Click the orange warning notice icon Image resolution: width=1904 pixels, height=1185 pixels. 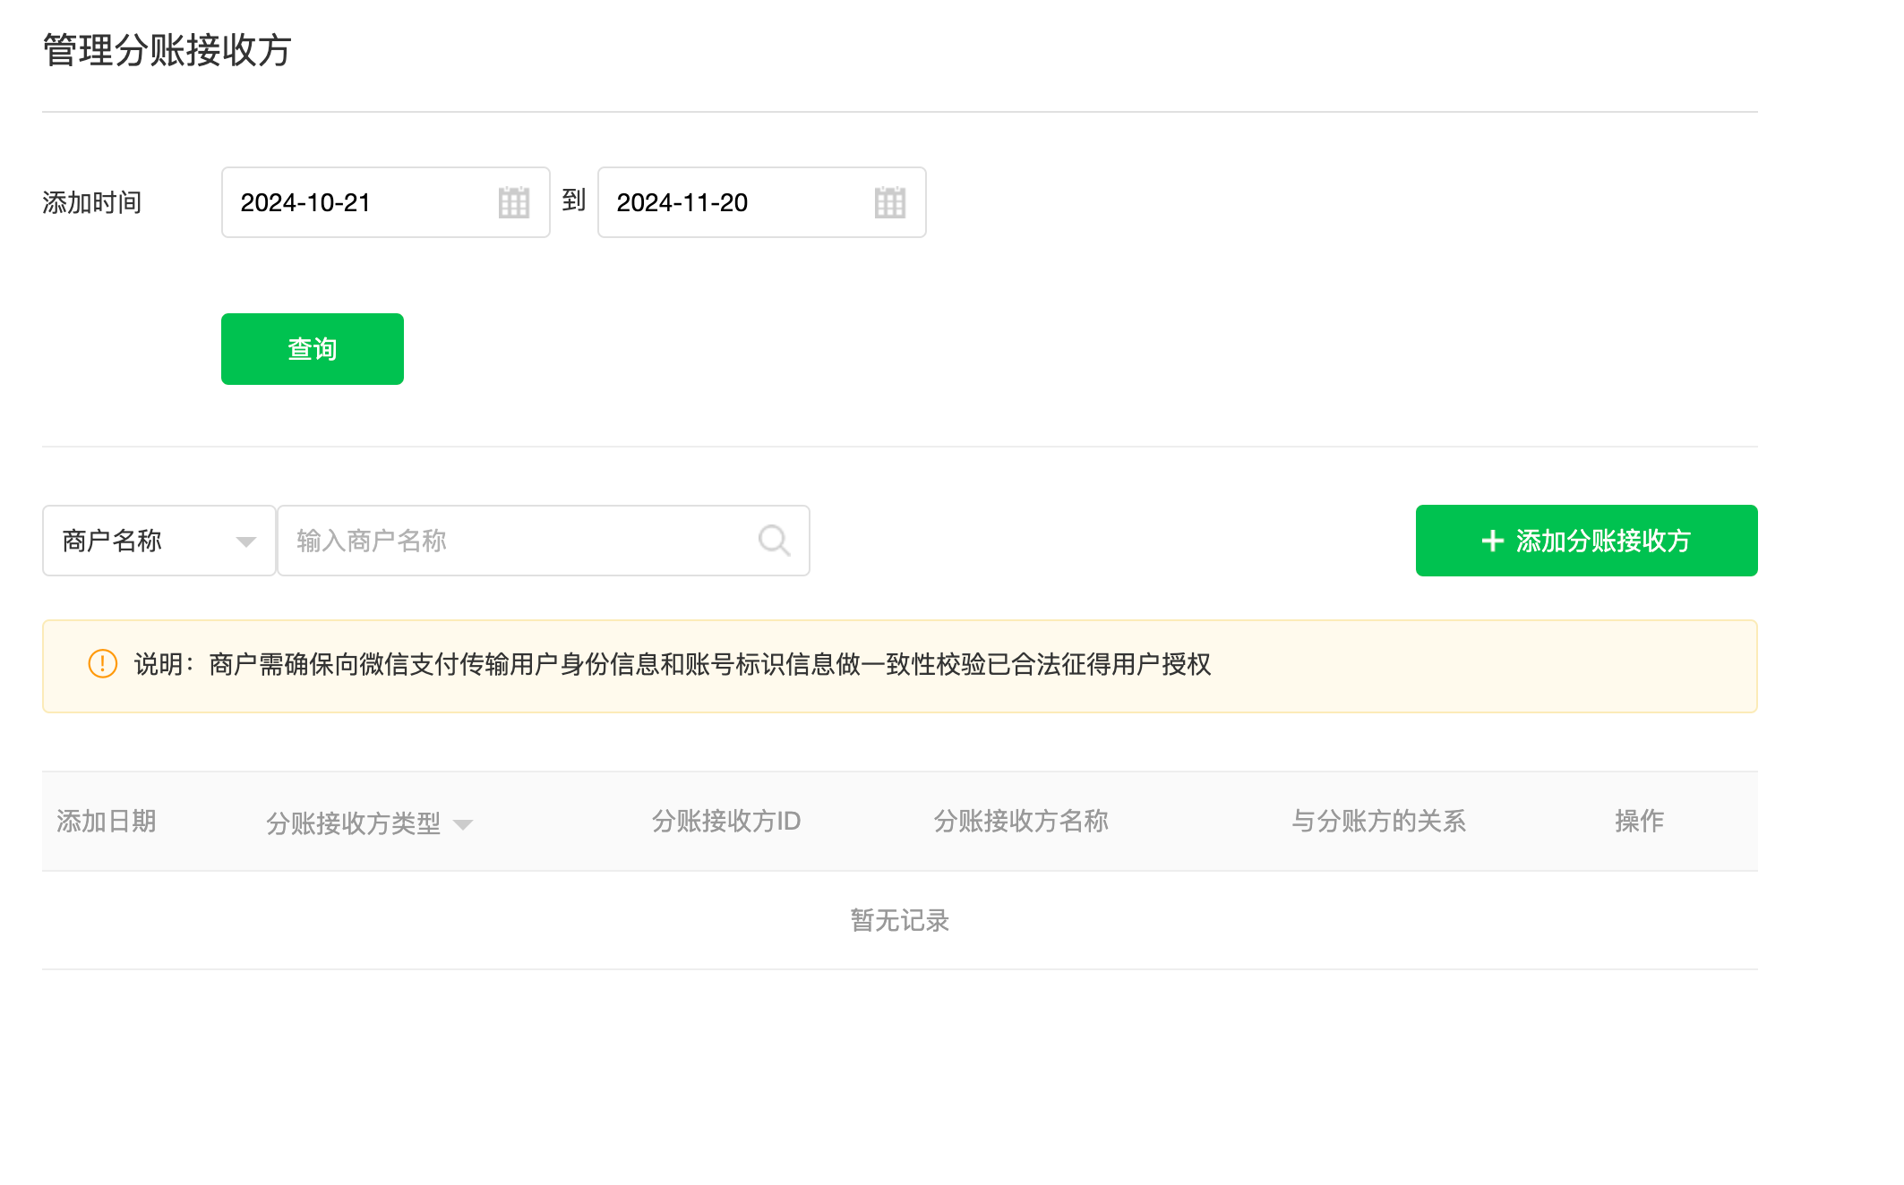(103, 664)
